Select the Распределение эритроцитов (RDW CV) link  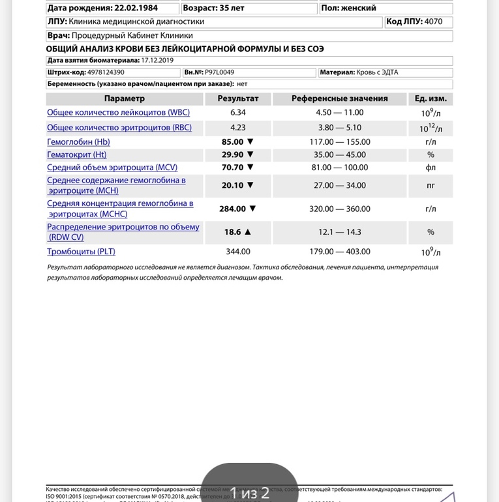click(123, 231)
